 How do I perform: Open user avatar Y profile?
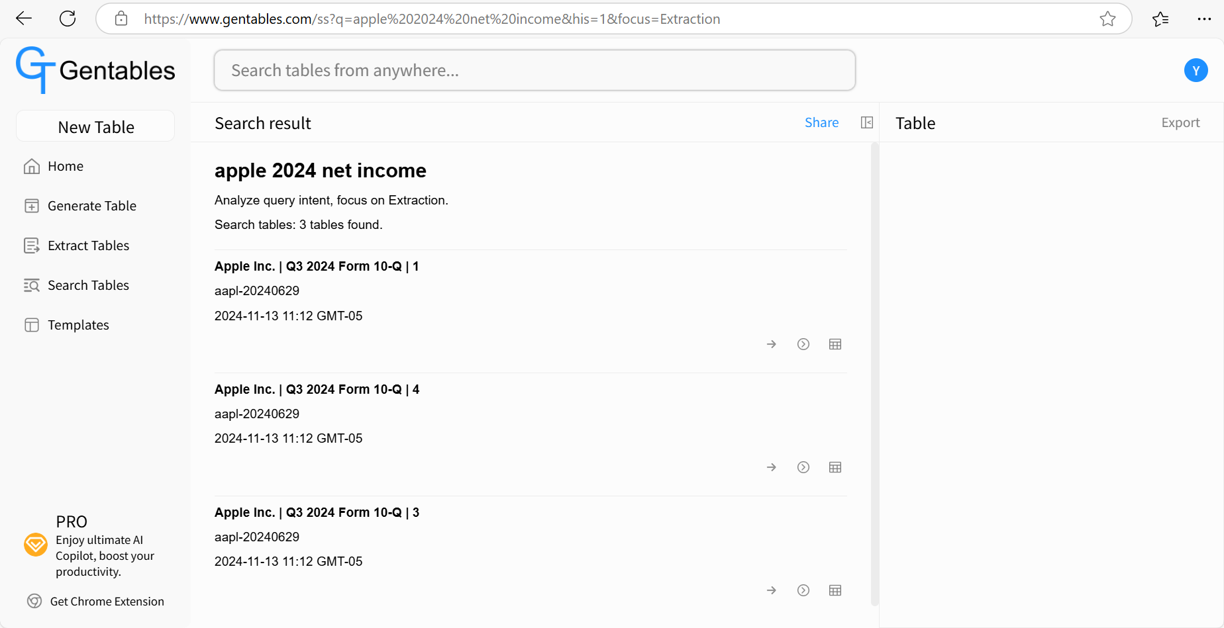pos(1196,70)
